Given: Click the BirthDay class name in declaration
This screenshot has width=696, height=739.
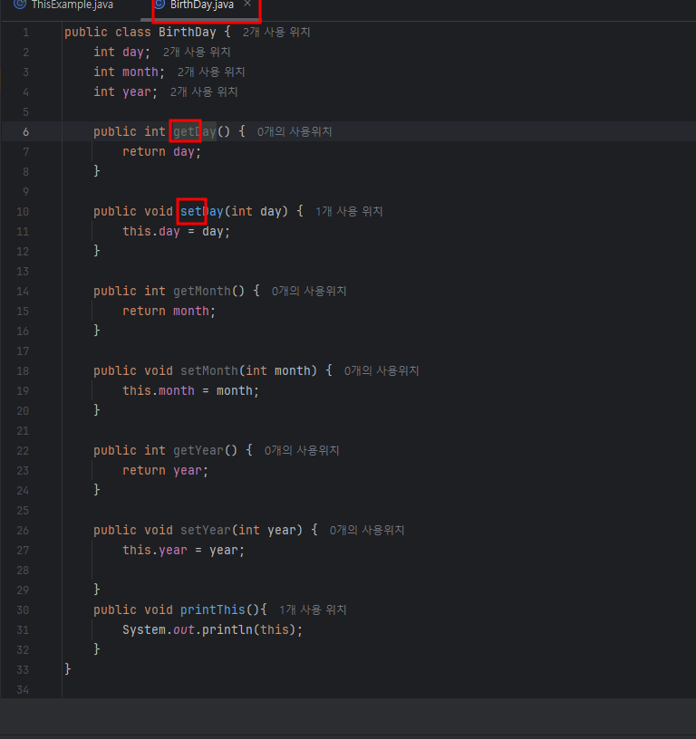Looking at the screenshot, I should (188, 32).
